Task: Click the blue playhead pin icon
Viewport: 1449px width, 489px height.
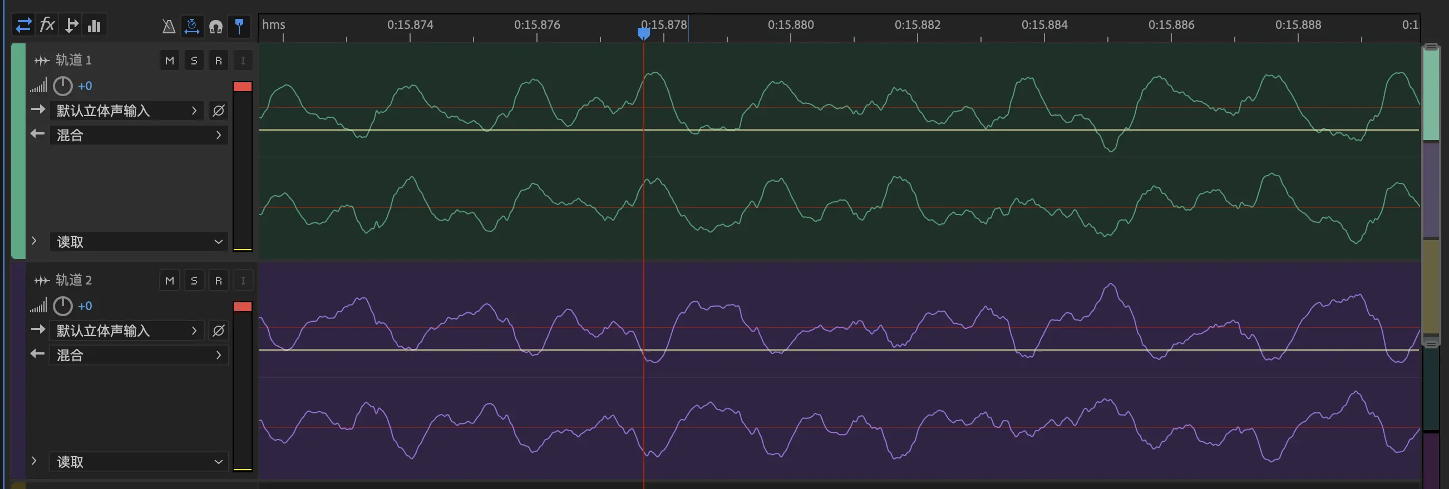Action: pyautogui.click(x=239, y=26)
